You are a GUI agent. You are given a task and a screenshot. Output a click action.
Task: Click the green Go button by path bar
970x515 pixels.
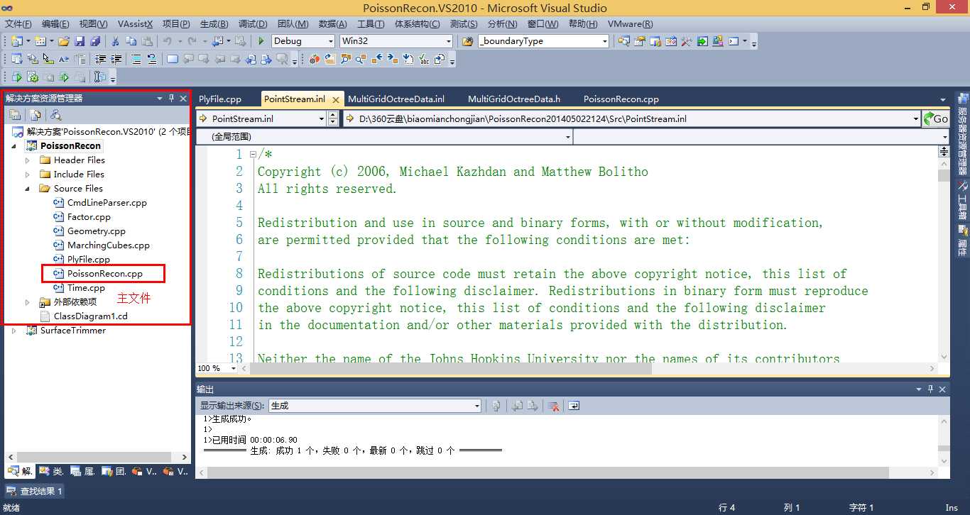(935, 119)
